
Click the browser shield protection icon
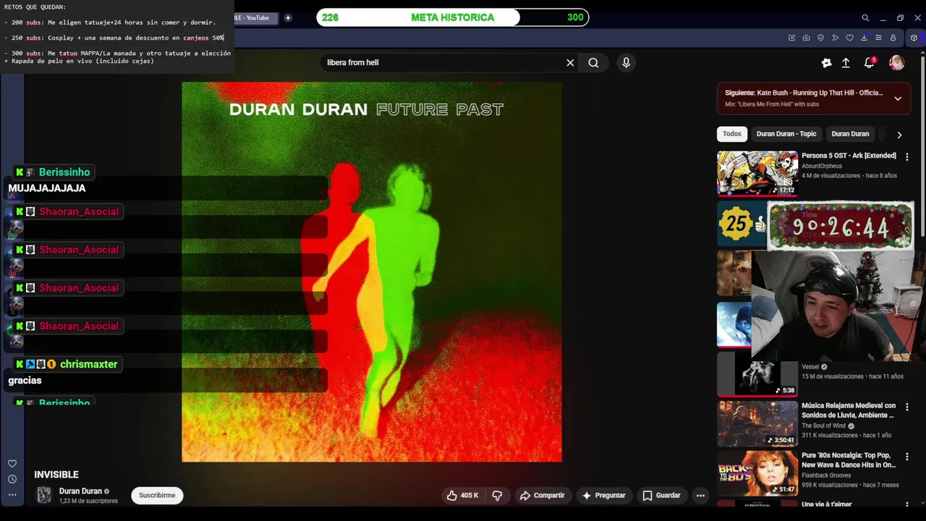tap(820, 38)
